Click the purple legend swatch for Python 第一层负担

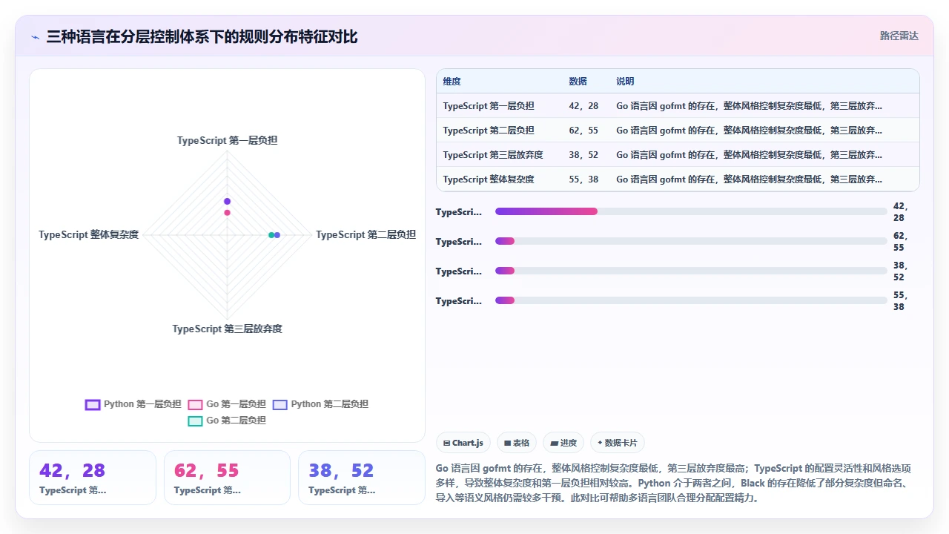(93, 404)
